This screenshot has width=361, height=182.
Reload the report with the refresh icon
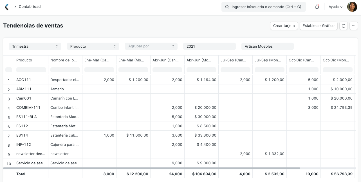point(344,26)
